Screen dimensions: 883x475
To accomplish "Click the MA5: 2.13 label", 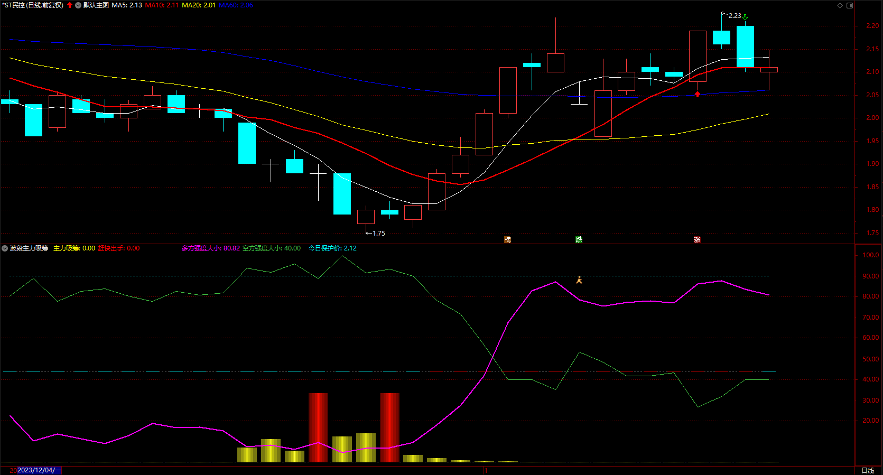I will click(127, 5).
